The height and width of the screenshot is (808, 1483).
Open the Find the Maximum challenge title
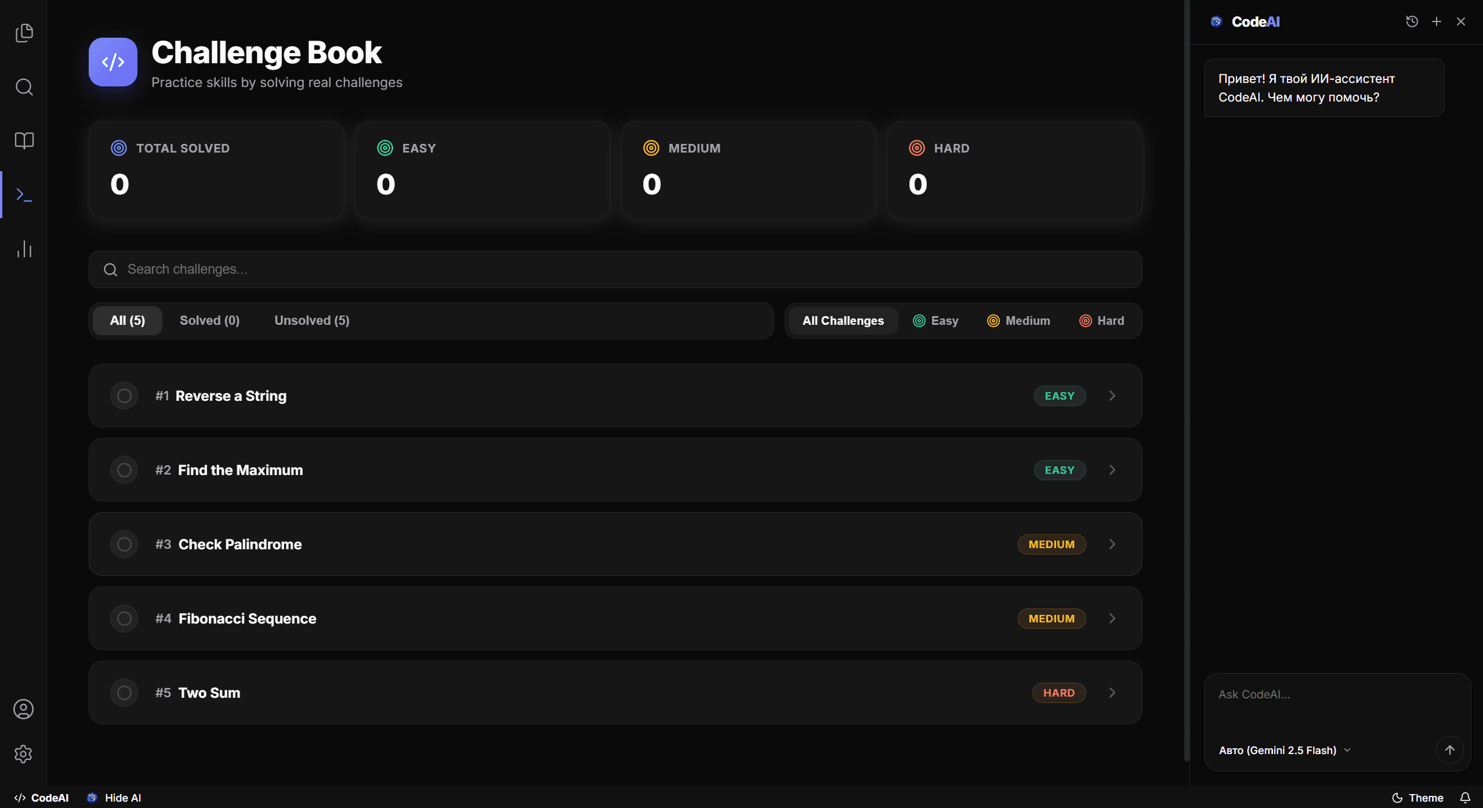tap(240, 470)
